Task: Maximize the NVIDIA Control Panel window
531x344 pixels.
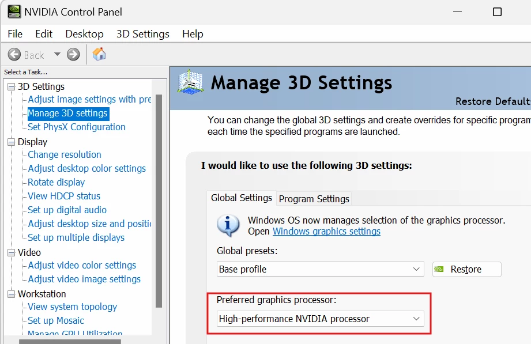Action: tap(497, 12)
